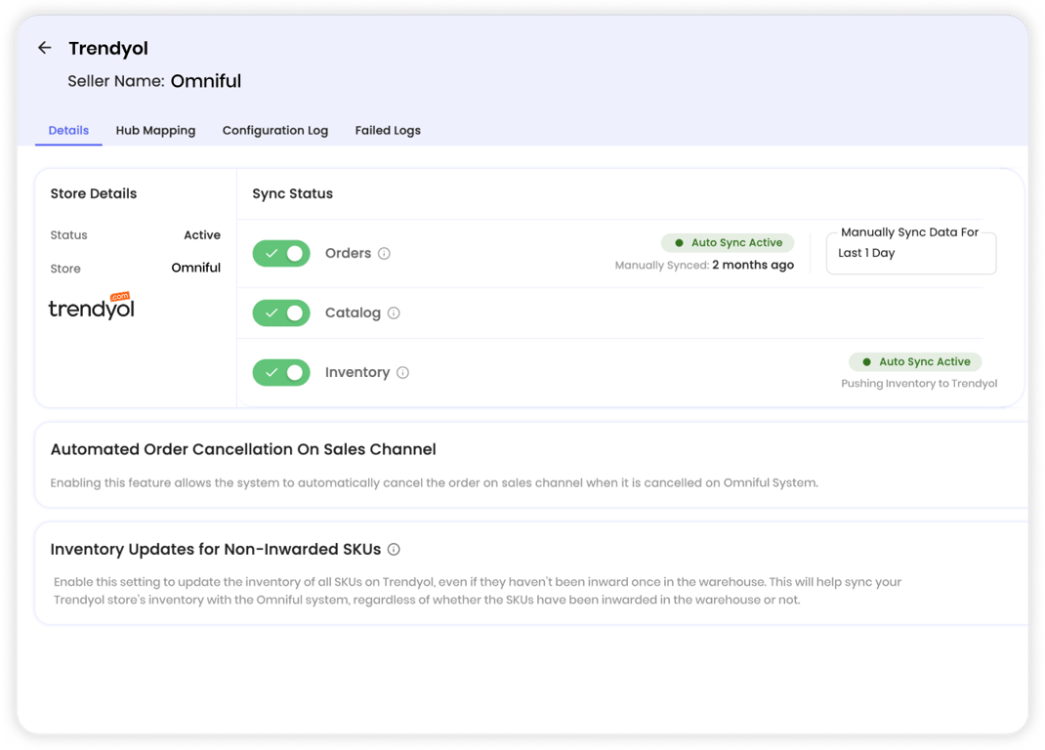Switch to the Details tab
Screen dimensions: 1045x750
point(68,131)
